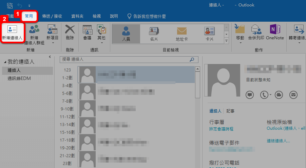This screenshot has width=306, height=168.
Task: Open the Send/Receive (傳送/接收) tab
Action: coord(52,16)
